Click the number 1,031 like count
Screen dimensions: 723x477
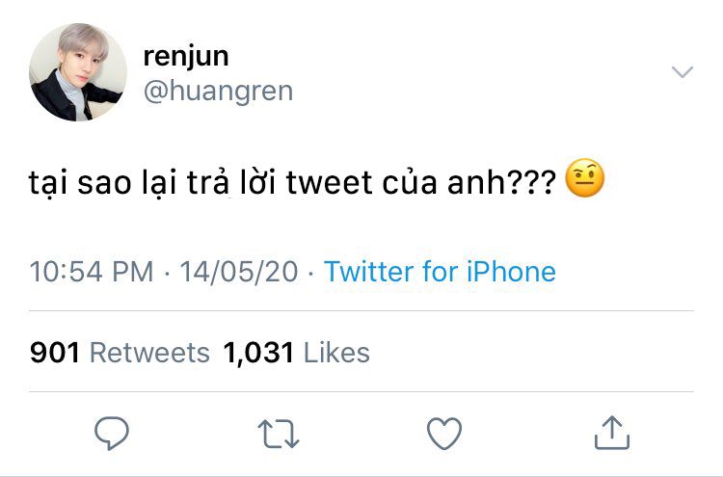(x=258, y=353)
